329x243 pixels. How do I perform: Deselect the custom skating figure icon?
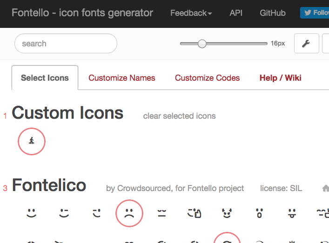point(32,141)
